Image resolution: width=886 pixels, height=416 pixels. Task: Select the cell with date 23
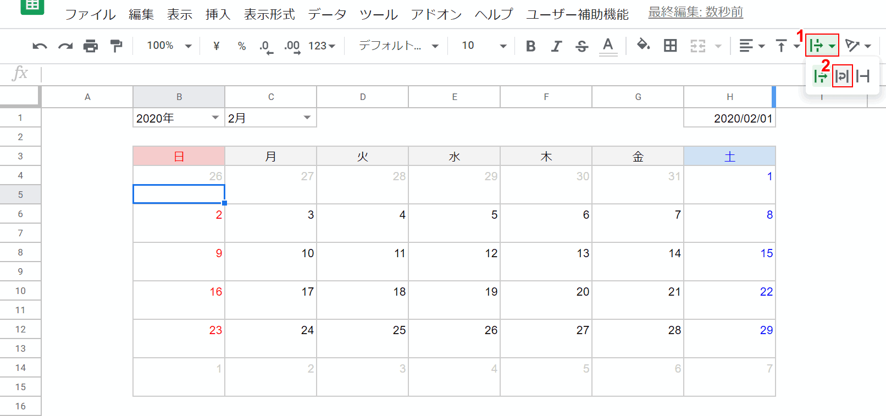tap(179, 329)
